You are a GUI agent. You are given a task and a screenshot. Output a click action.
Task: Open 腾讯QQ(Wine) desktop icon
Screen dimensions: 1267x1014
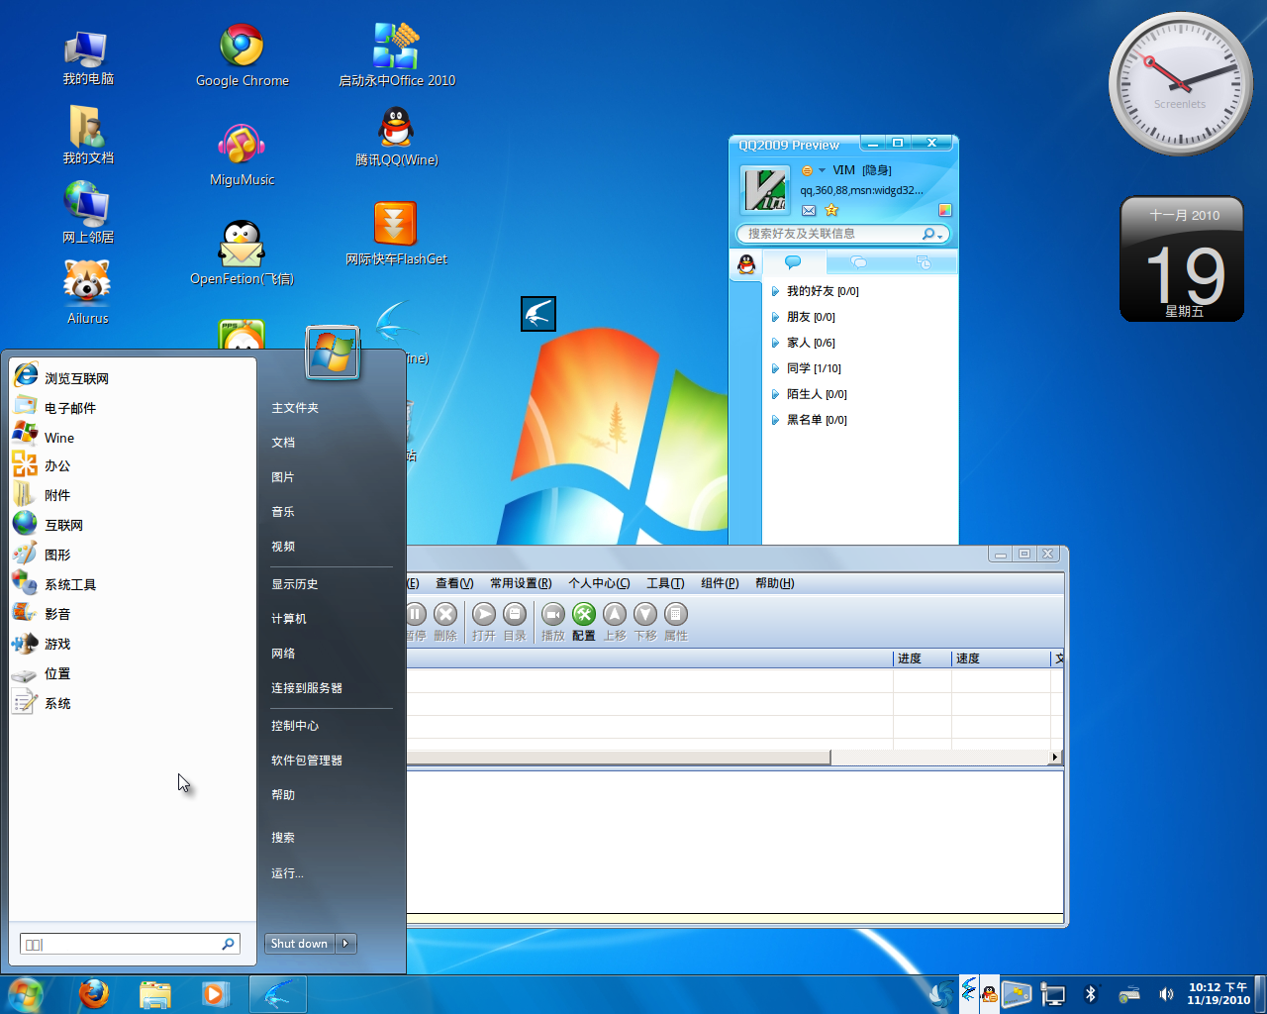point(396,136)
